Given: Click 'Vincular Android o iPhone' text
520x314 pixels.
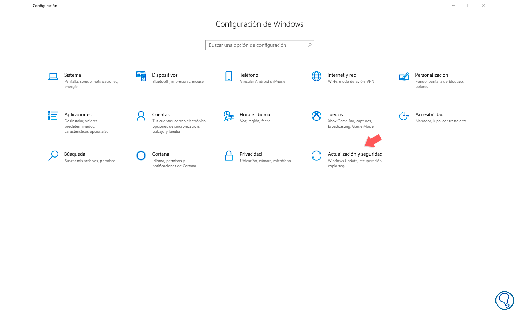Looking at the screenshot, I should [263, 82].
